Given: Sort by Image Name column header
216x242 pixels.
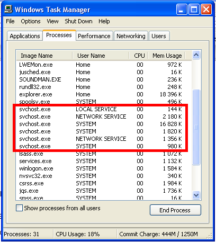Looking at the screenshot, I should [44, 56].
